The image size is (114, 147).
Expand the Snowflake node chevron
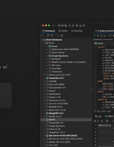47,69
